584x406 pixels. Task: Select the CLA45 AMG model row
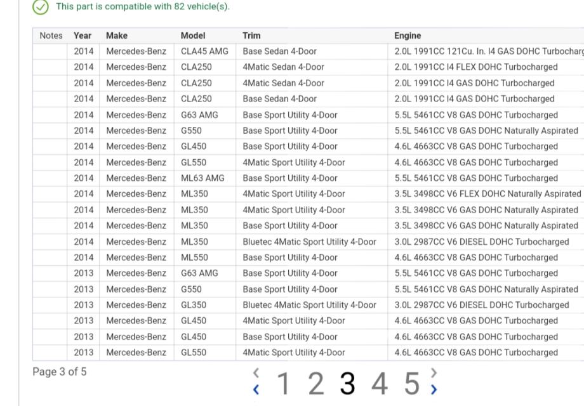[204, 51]
